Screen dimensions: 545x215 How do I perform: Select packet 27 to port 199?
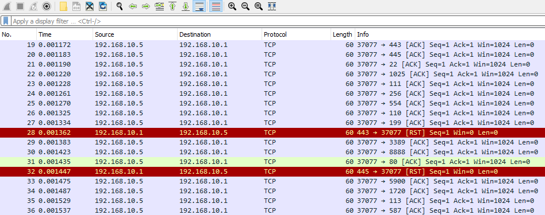[272, 123]
